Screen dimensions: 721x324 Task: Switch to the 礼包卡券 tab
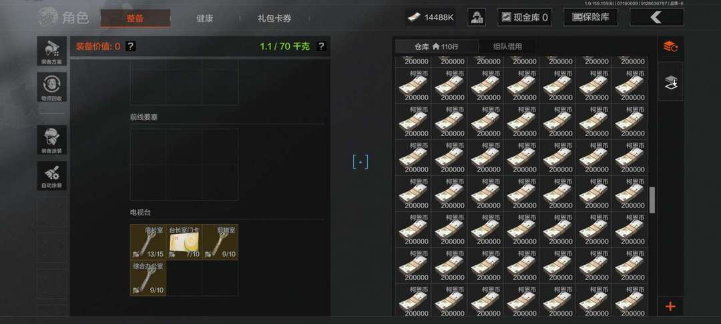pos(274,19)
